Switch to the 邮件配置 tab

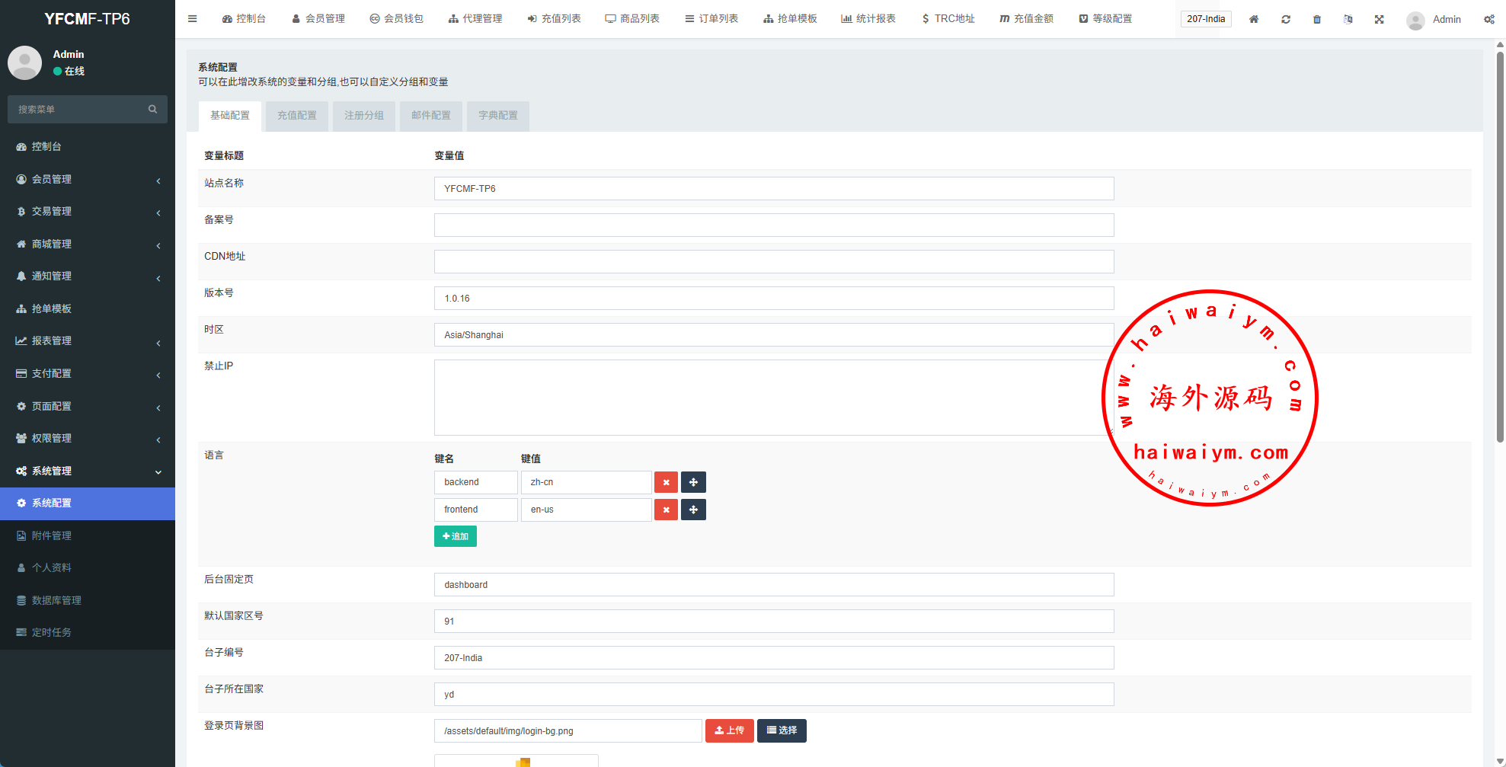[x=431, y=116]
